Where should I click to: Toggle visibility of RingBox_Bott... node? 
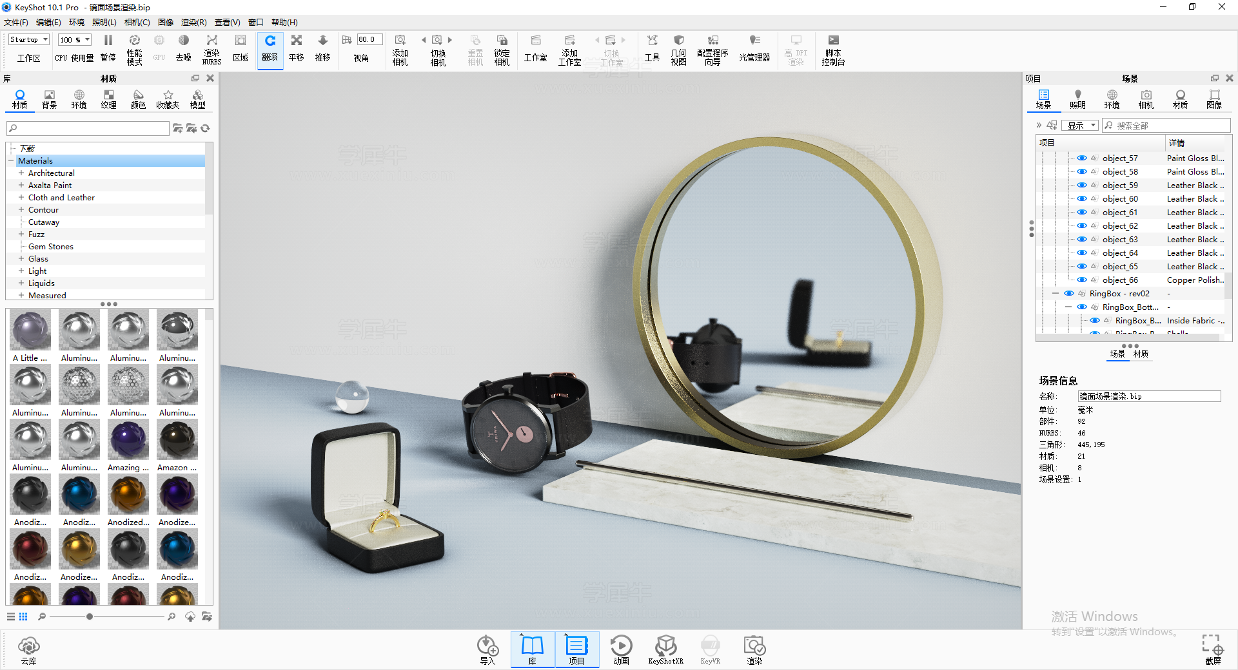point(1082,307)
